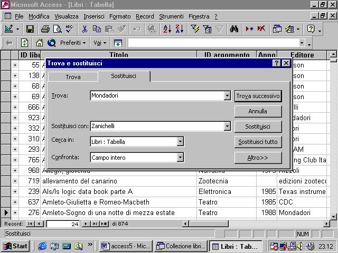The image size is (338, 253).
Task: Open the Strumenti menu
Action: point(171,16)
